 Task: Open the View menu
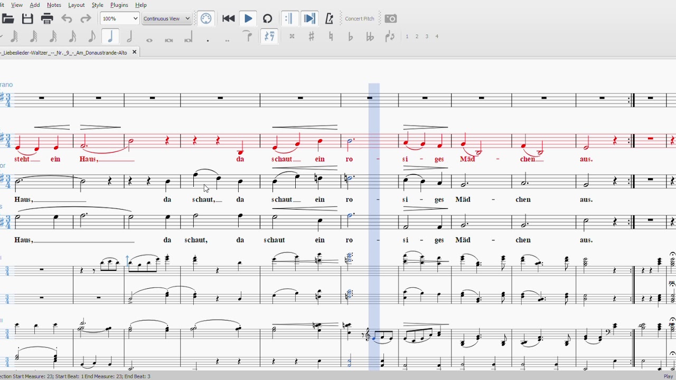(x=17, y=5)
